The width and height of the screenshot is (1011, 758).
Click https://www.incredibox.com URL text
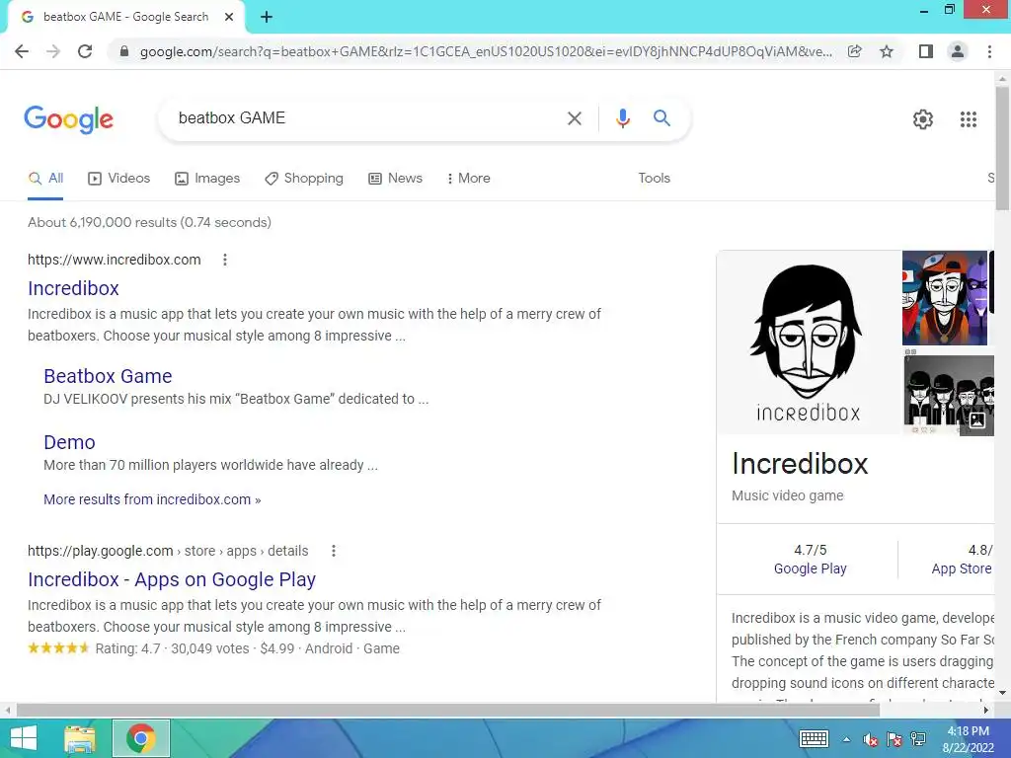coord(115,260)
